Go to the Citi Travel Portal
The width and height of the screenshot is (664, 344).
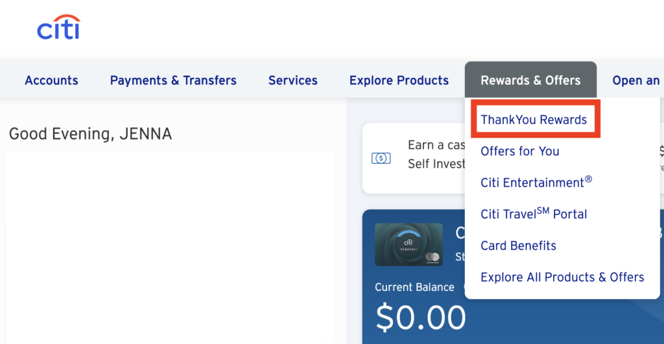534,214
